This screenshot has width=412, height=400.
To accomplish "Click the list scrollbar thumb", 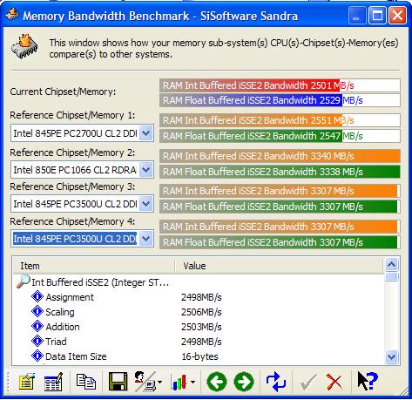I will coord(392,276).
